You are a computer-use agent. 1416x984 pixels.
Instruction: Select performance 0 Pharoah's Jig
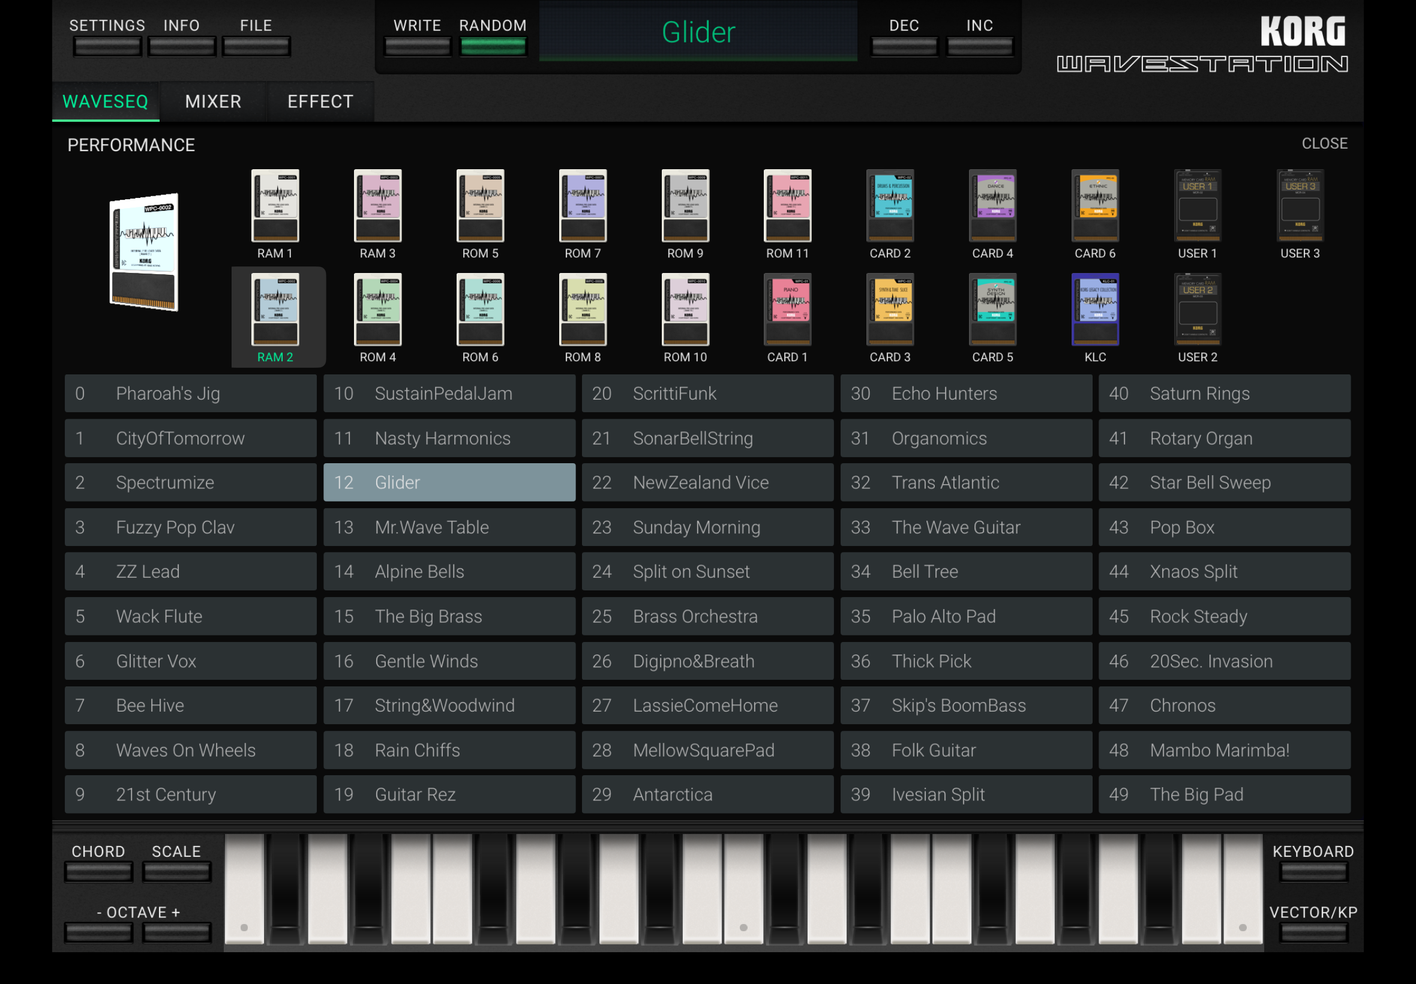(x=190, y=394)
